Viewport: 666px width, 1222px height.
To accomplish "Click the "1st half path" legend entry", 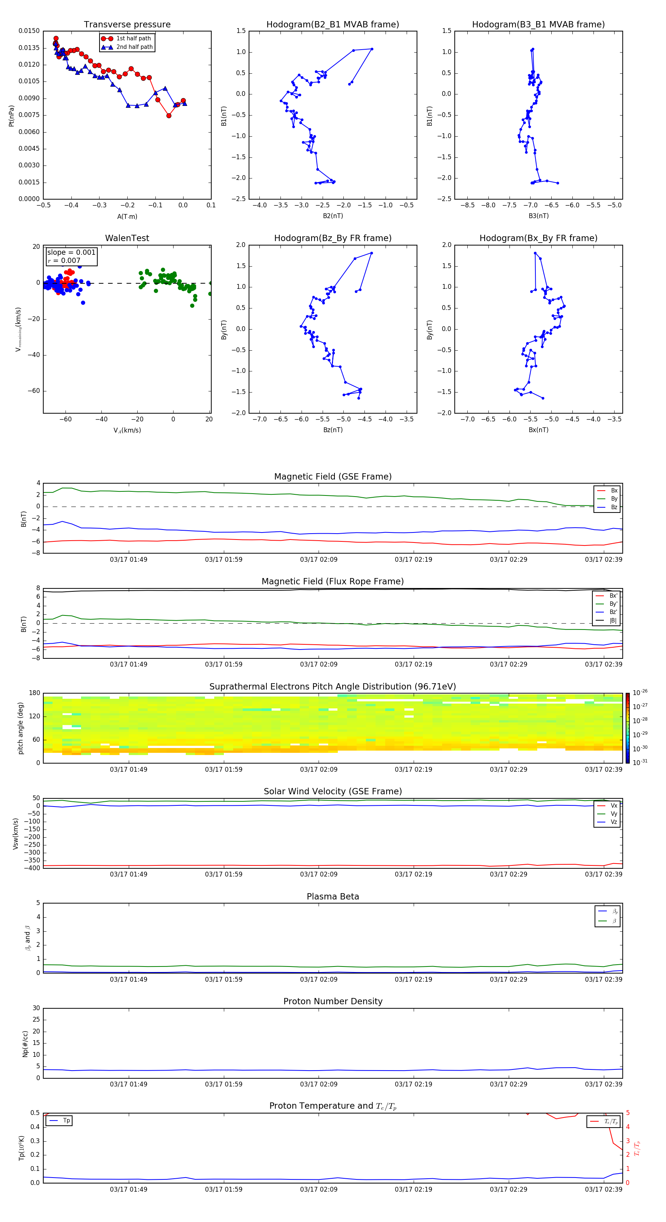I will (x=127, y=39).
